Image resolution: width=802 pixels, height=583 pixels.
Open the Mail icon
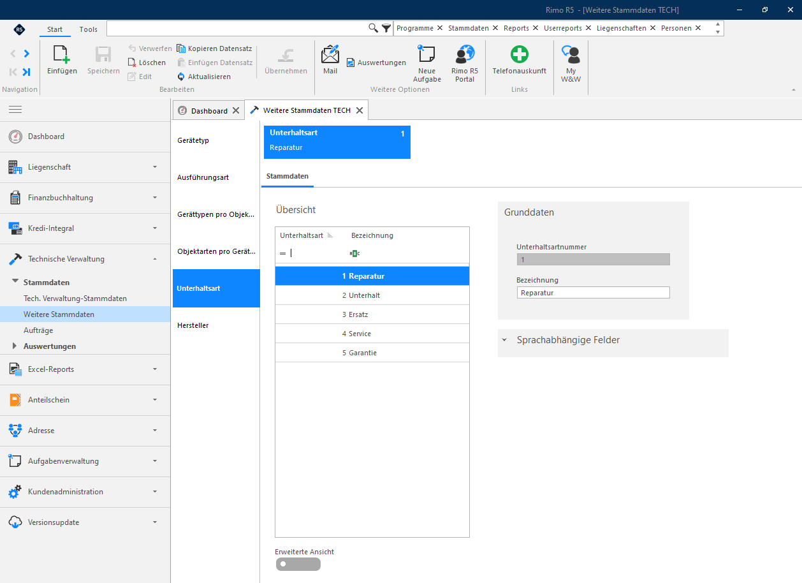pos(330,54)
